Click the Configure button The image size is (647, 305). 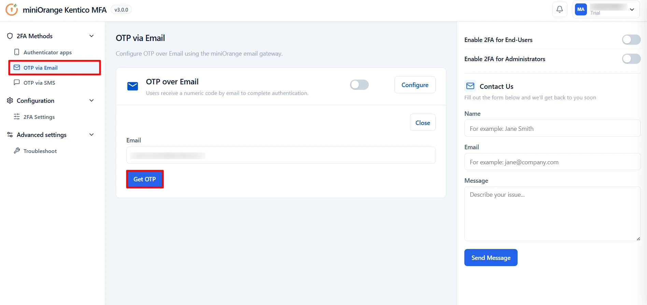point(415,85)
